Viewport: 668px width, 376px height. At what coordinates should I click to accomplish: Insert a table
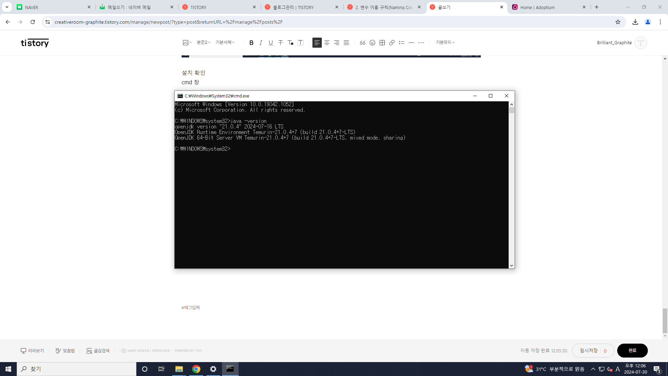382,42
